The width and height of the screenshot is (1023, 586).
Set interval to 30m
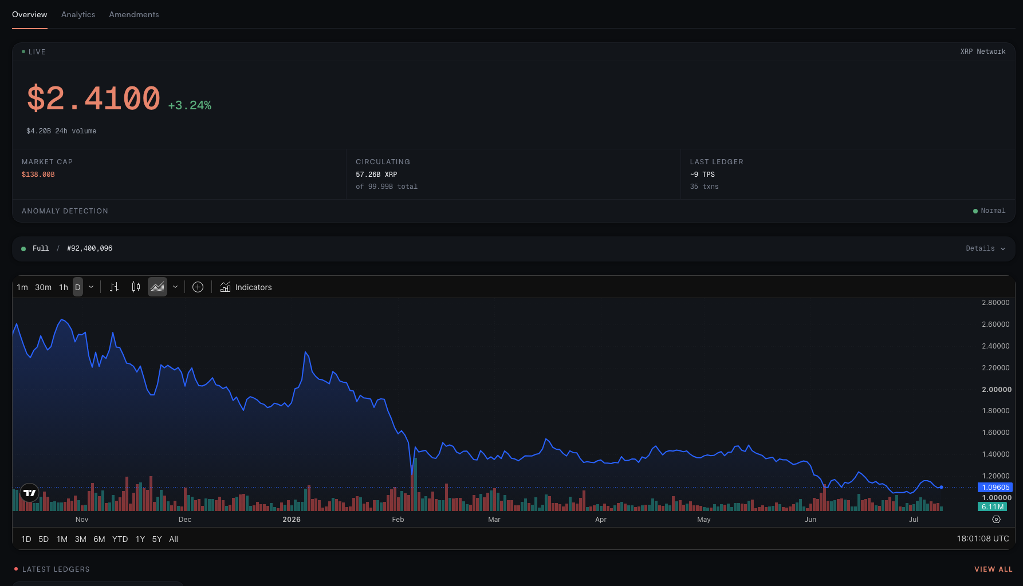pos(44,287)
